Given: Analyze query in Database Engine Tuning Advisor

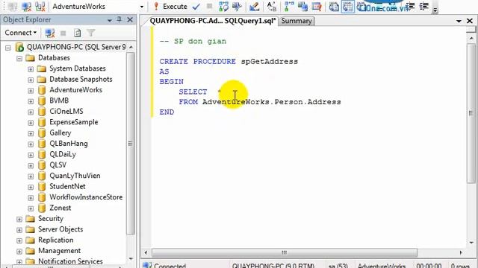Looking at the screenshot, I should pyautogui.click(x=237, y=7).
